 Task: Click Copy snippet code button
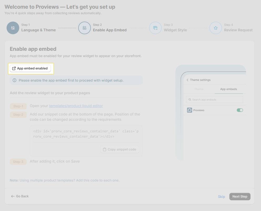(x=120, y=149)
